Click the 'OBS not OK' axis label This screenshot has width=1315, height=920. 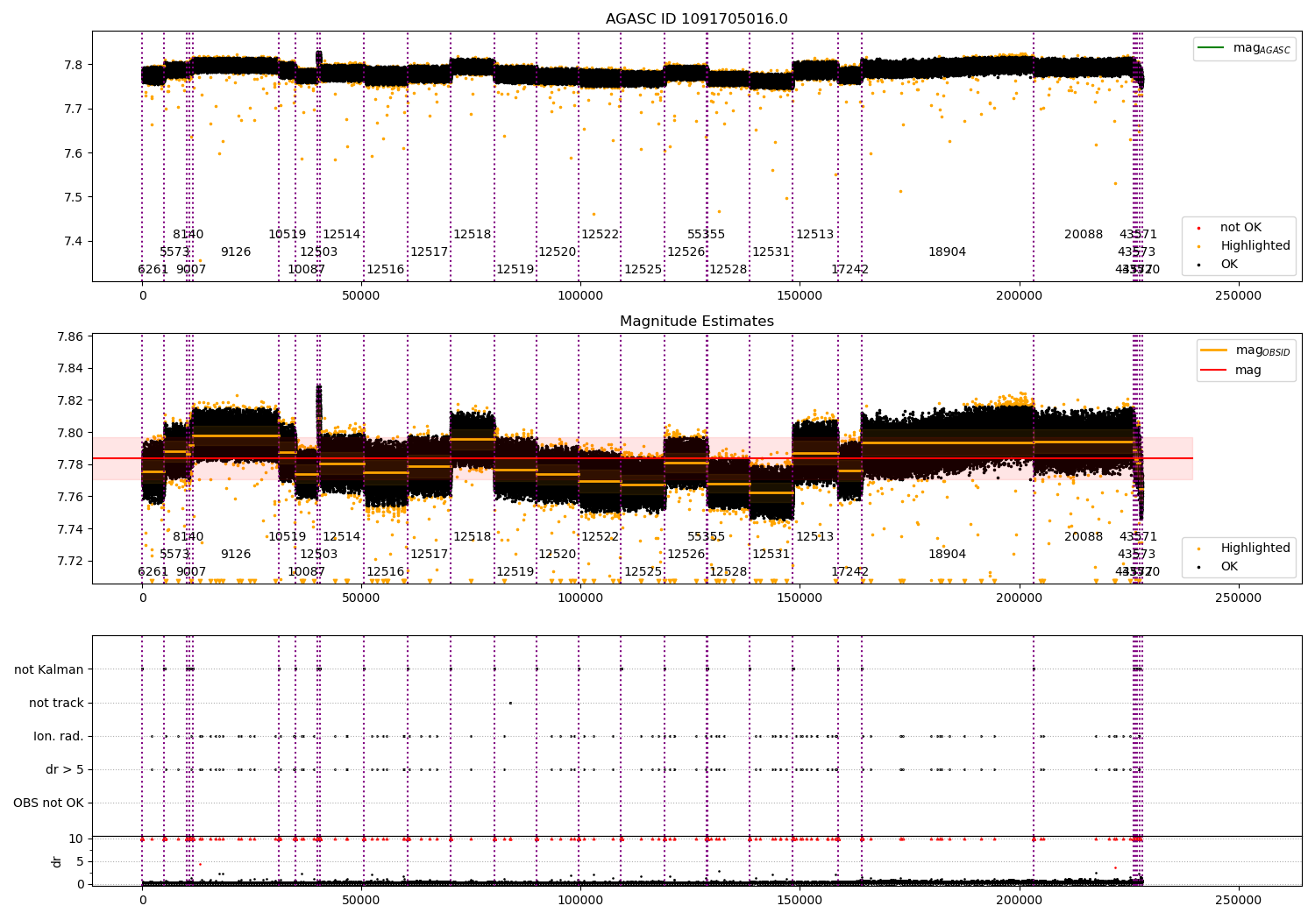48,803
